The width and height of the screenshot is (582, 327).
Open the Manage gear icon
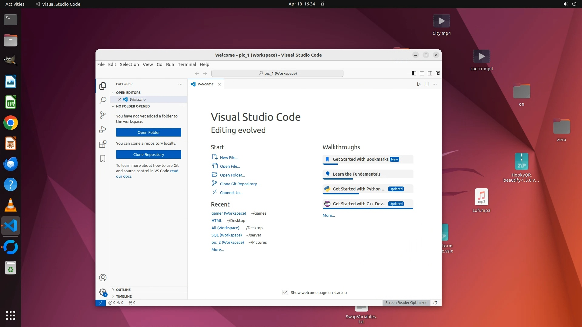tap(103, 292)
